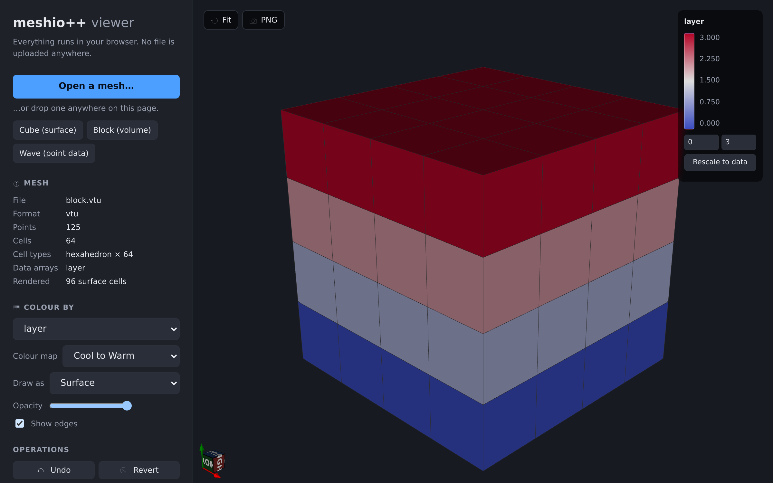Open the Draw as Surface dropdown
773x483 pixels.
[x=115, y=383]
